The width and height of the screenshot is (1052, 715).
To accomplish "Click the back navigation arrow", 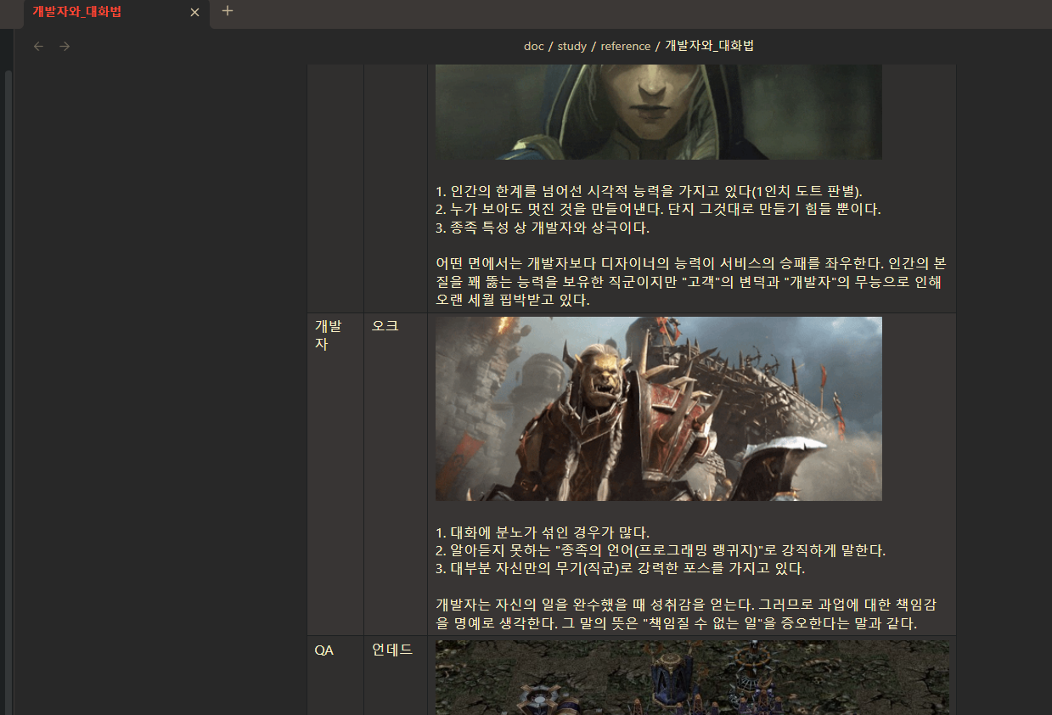I will [38, 46].
